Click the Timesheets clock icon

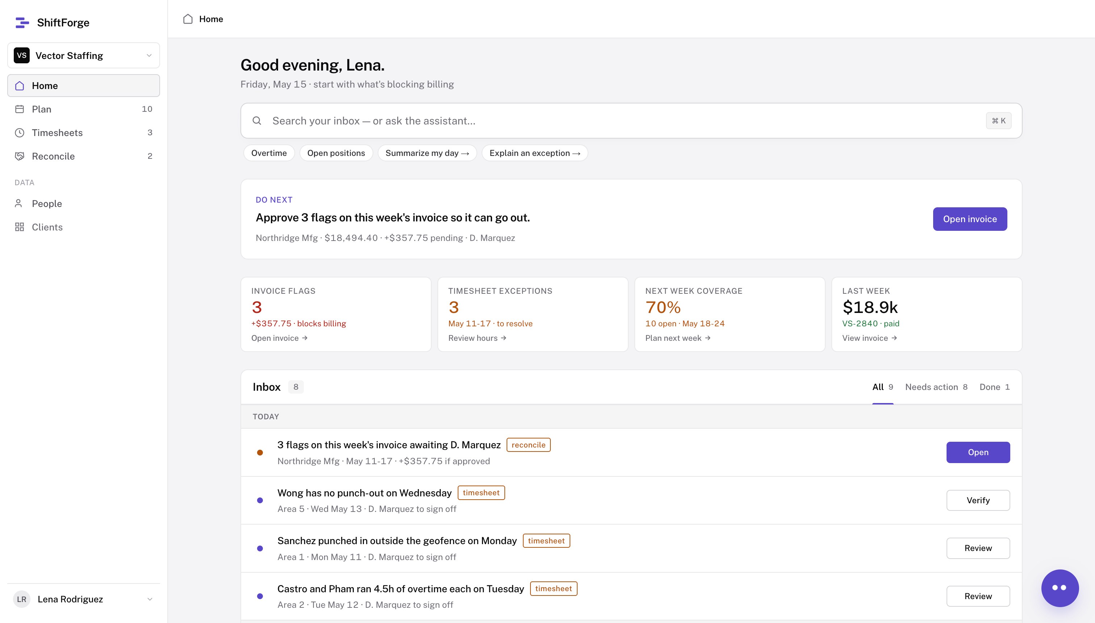point(19,133)
